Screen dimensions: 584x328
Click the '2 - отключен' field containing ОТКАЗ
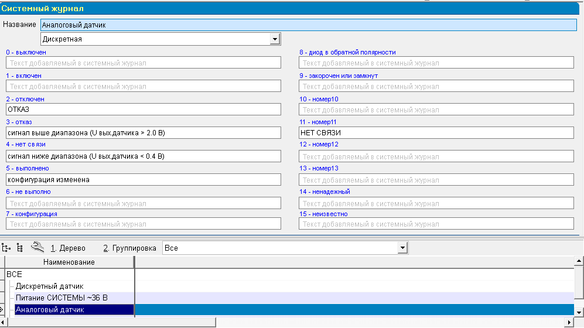143,110
